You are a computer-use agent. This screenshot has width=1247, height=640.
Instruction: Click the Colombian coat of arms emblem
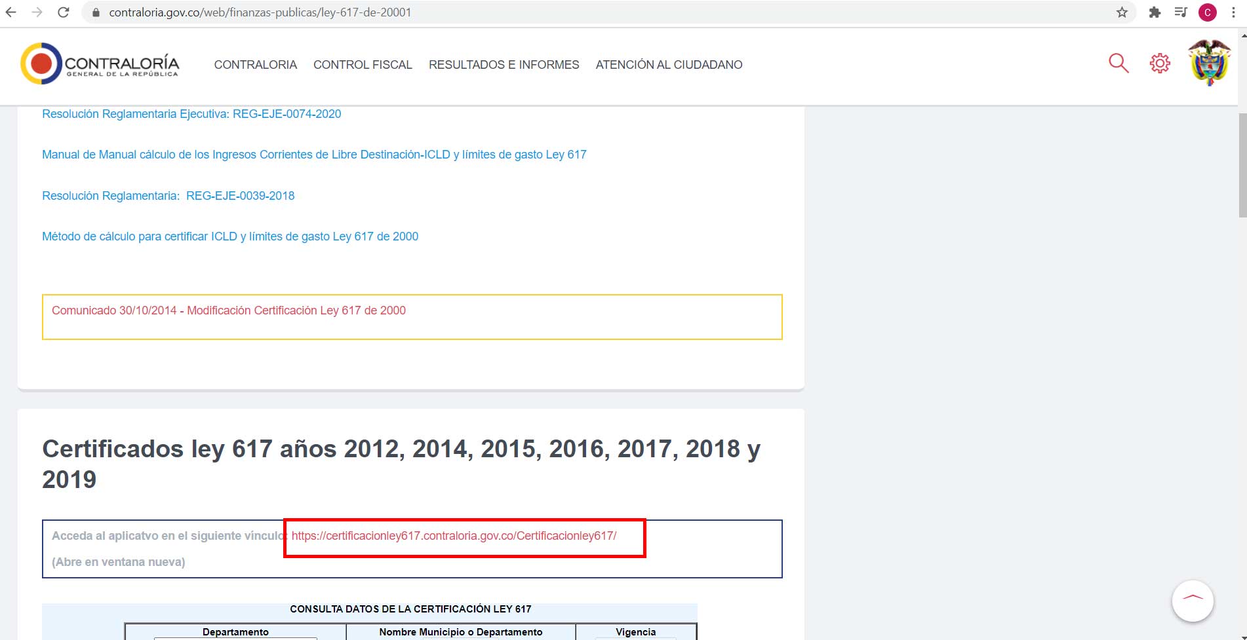[1210, 63]
